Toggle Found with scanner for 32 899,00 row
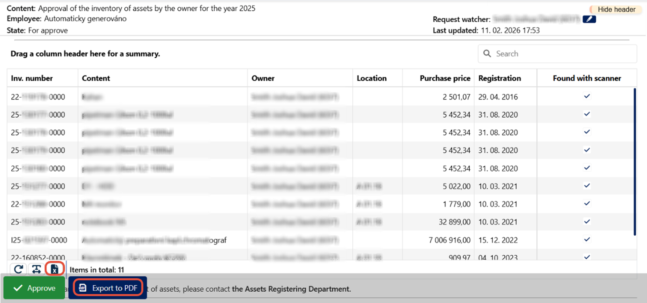 point(587,221)
